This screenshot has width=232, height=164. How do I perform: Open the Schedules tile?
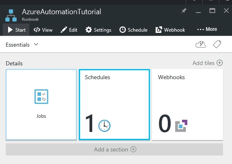click(114, 105)
